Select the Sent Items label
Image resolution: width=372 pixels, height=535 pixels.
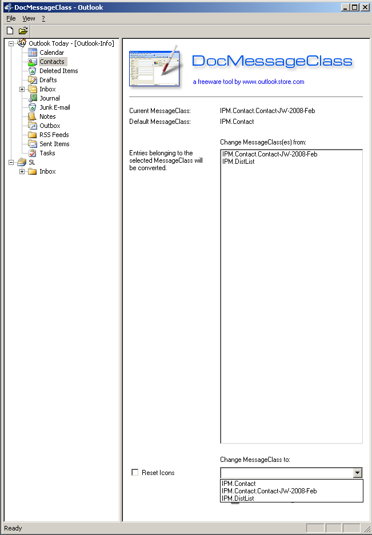pos(54,144)
